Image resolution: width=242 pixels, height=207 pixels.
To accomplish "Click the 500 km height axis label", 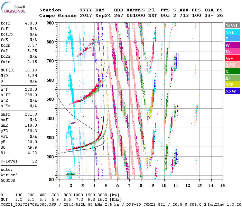I will 50,99.
